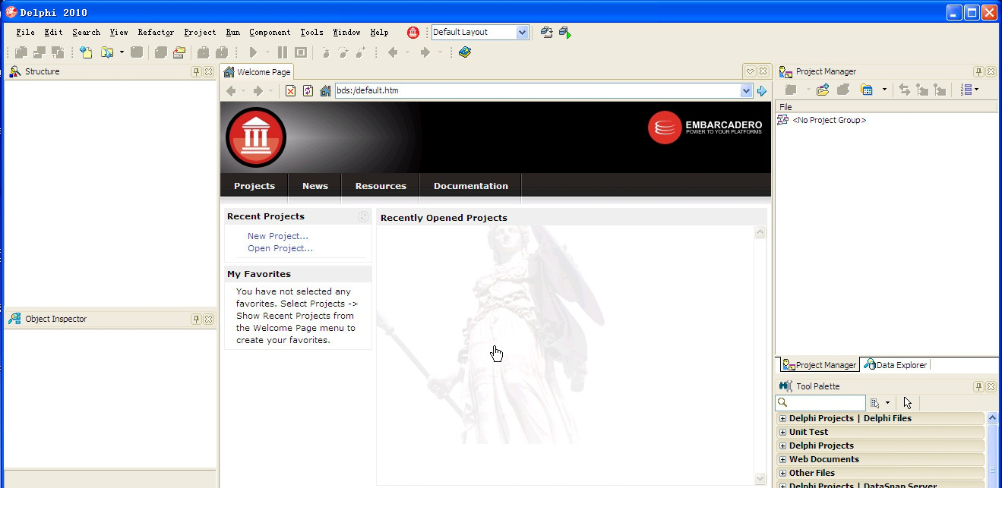Expand the Unit Test category
Viewport: 1002px width, 507px height.
(x=782, y=432)
